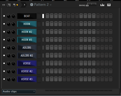Click the play arrow in channel rack header
The height and width of the screenshot is (96, 121).
point(24,5)
